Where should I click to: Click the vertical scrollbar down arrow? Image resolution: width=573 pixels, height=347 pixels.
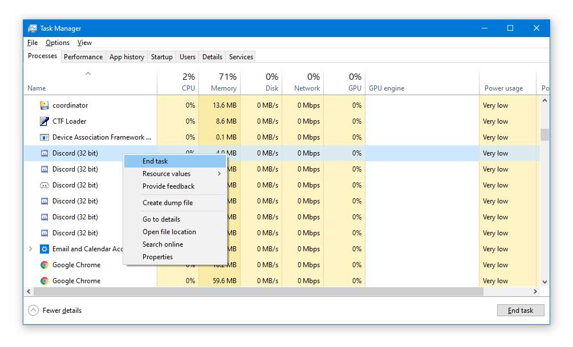coord(544,281)
